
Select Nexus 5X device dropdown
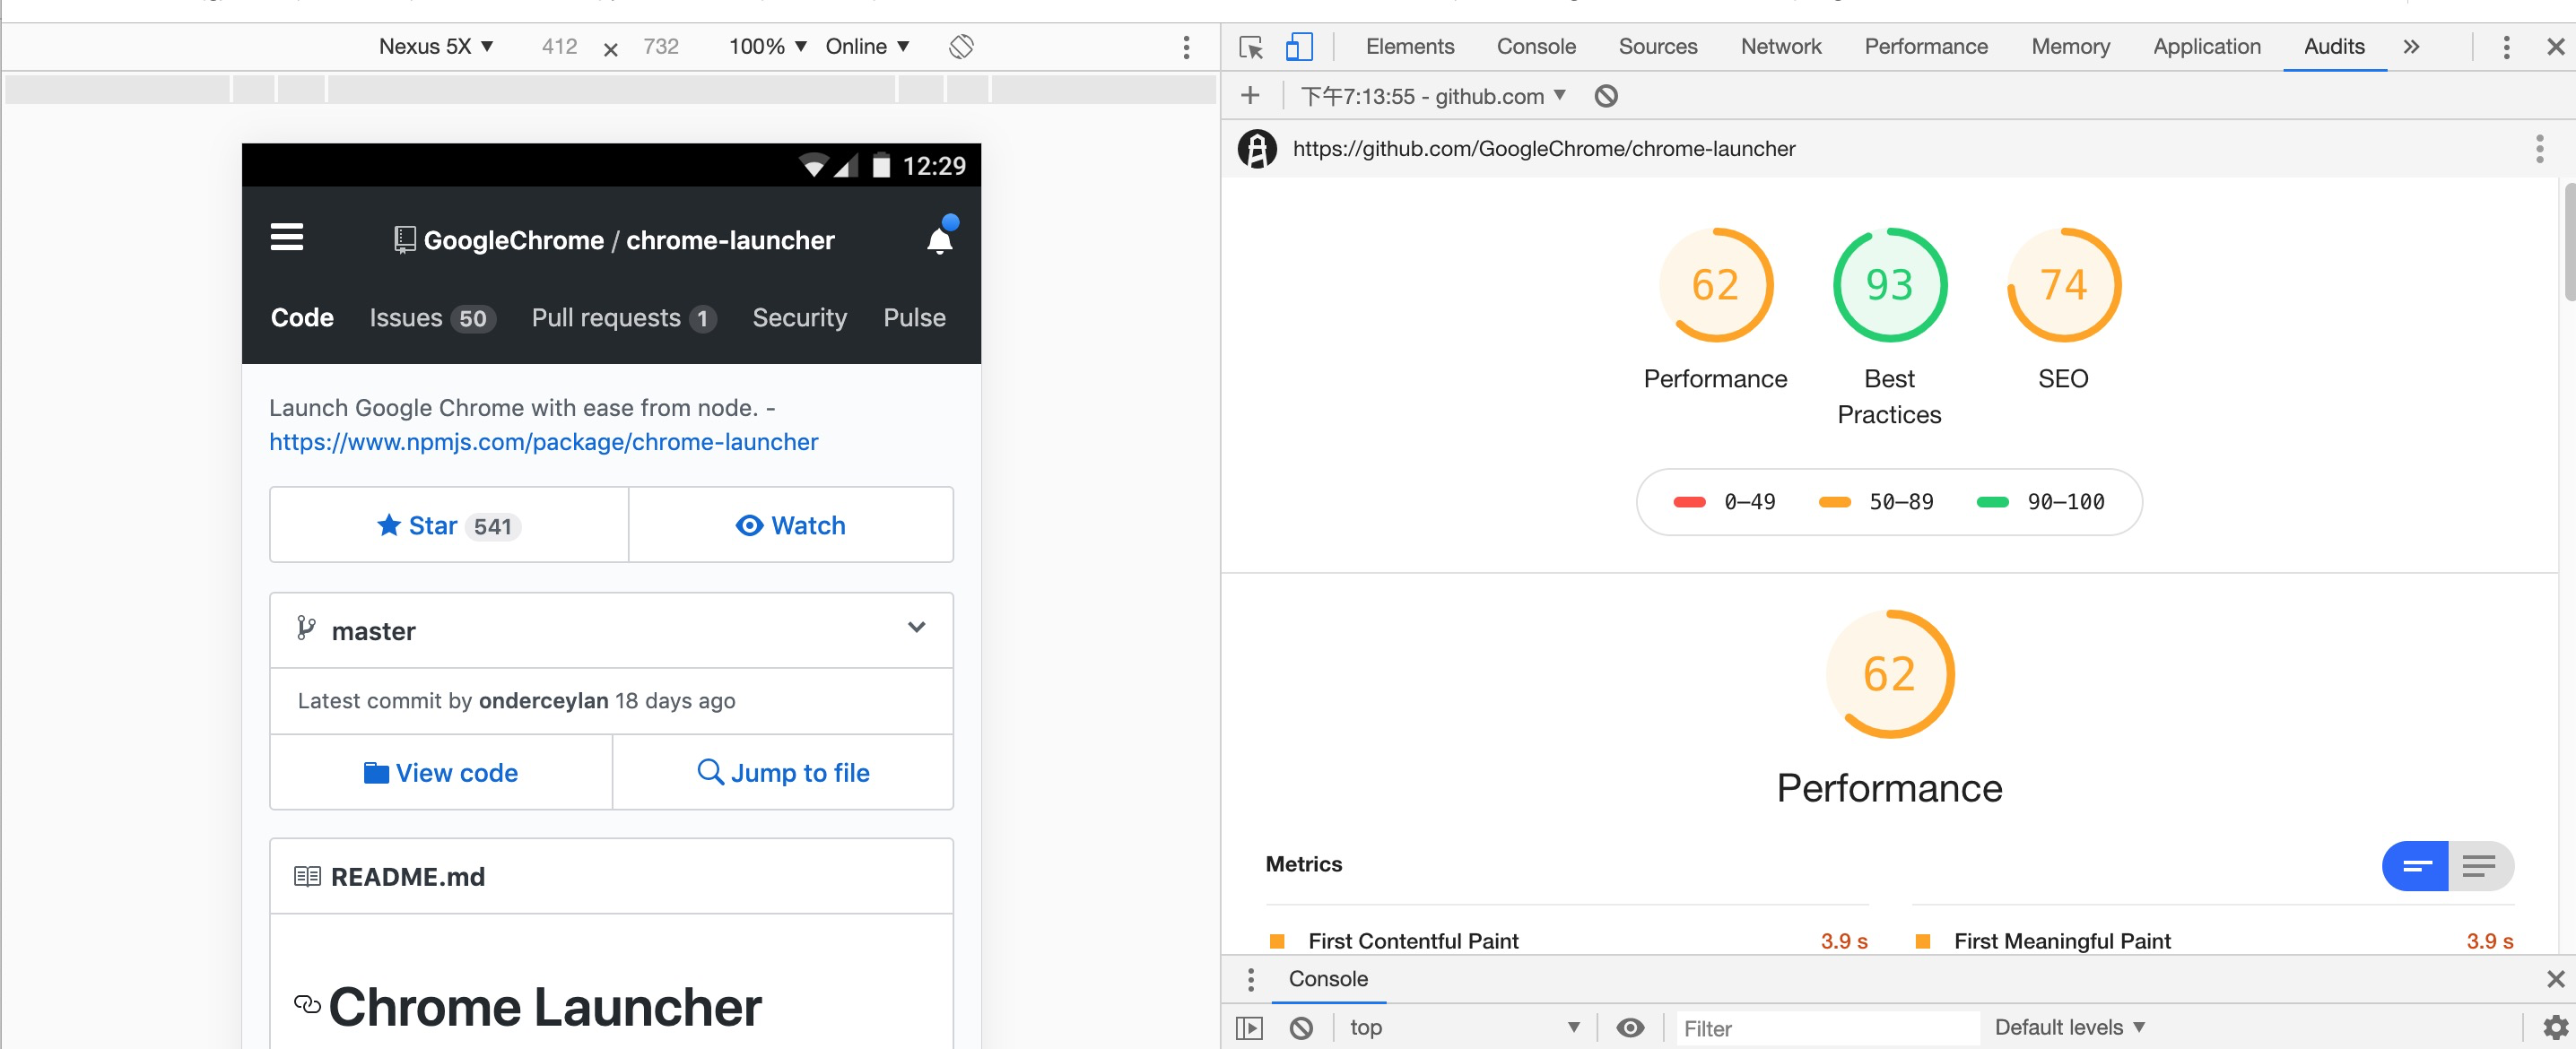click(436, 47)
